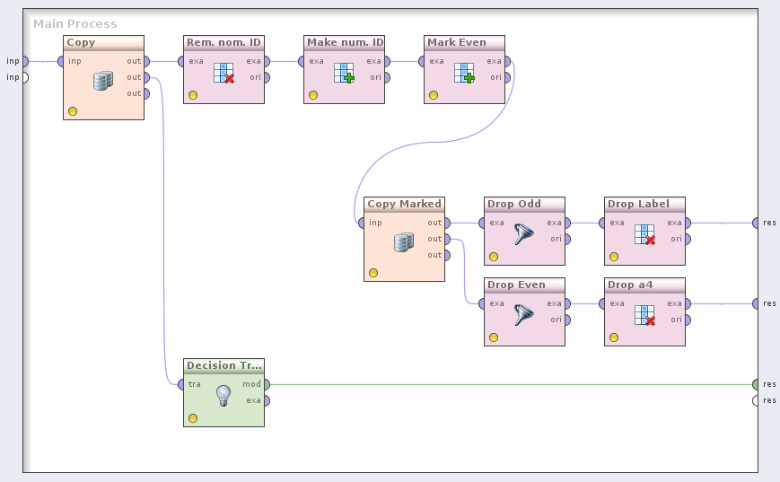Click the Main Process label
The image size is (780, 482).
tap(75, 23)
